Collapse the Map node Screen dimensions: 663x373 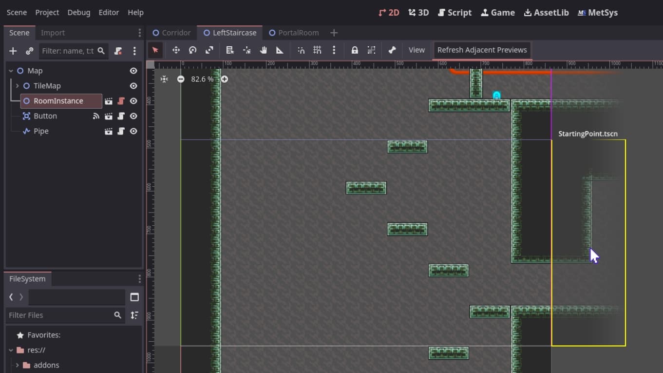pyautogui.click(x=11, y=71)
